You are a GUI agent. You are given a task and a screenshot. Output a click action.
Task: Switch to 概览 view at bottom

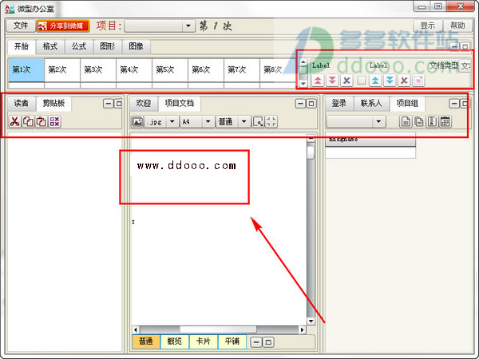click(x=174, y=341)
